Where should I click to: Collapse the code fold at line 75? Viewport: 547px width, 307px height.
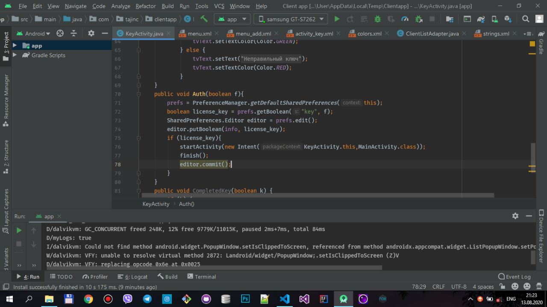(x=138, y=138)
